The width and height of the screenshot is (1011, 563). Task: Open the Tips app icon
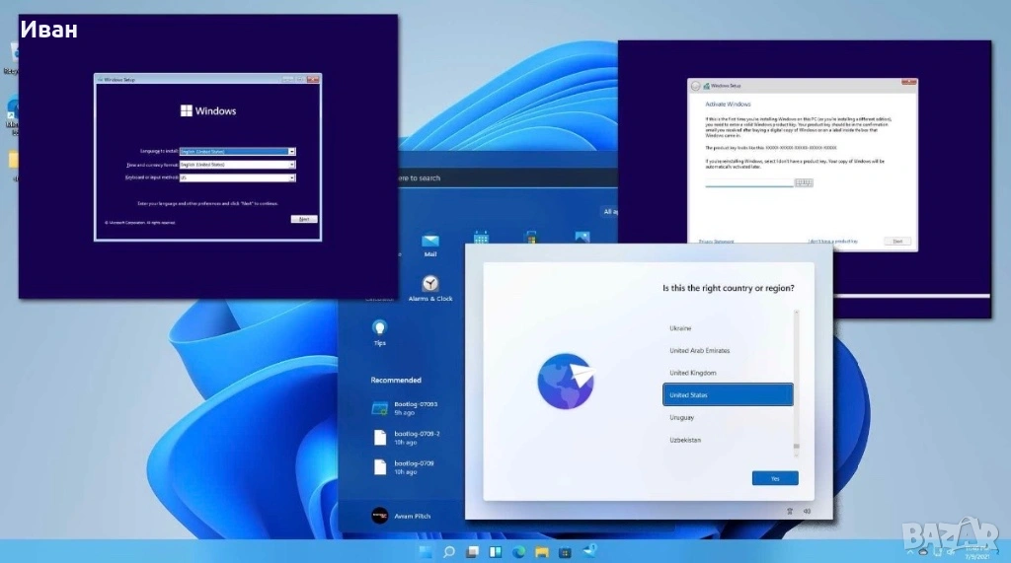pyautogui.click(x=379, y=327)
